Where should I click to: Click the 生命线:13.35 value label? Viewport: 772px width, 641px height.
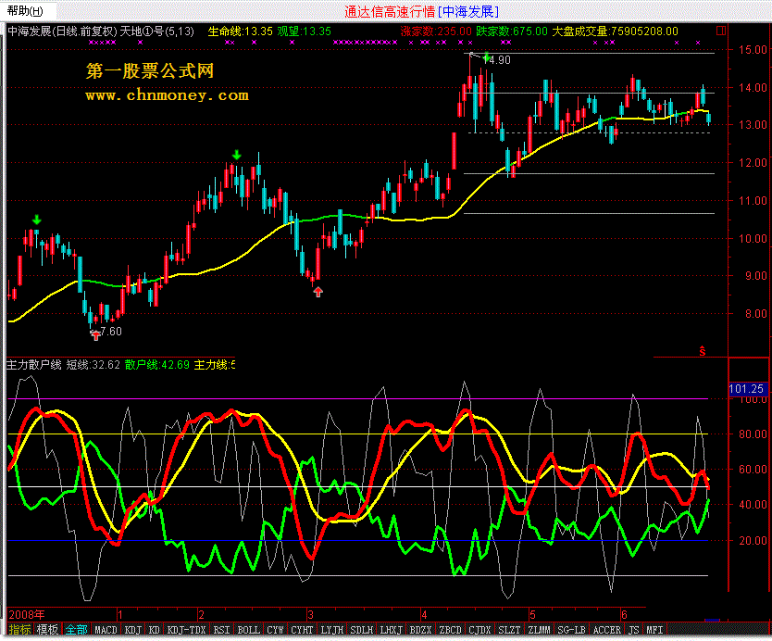point(241,31)
